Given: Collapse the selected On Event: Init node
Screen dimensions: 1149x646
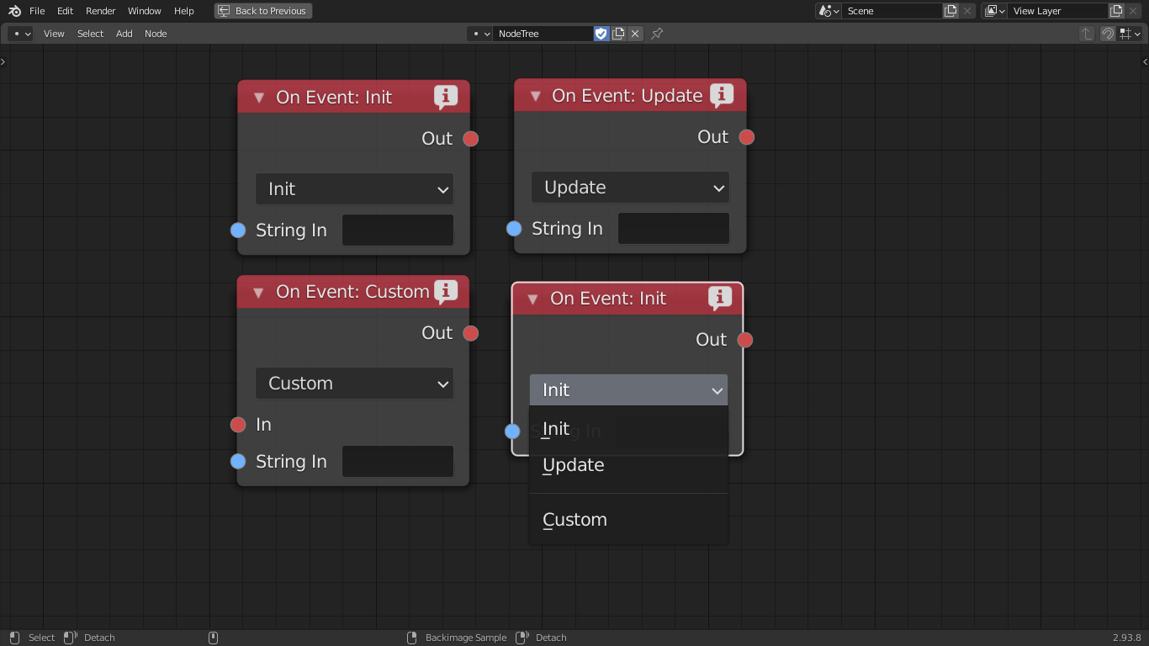Looking at the screenshot, I should click(x=532, y=299).
